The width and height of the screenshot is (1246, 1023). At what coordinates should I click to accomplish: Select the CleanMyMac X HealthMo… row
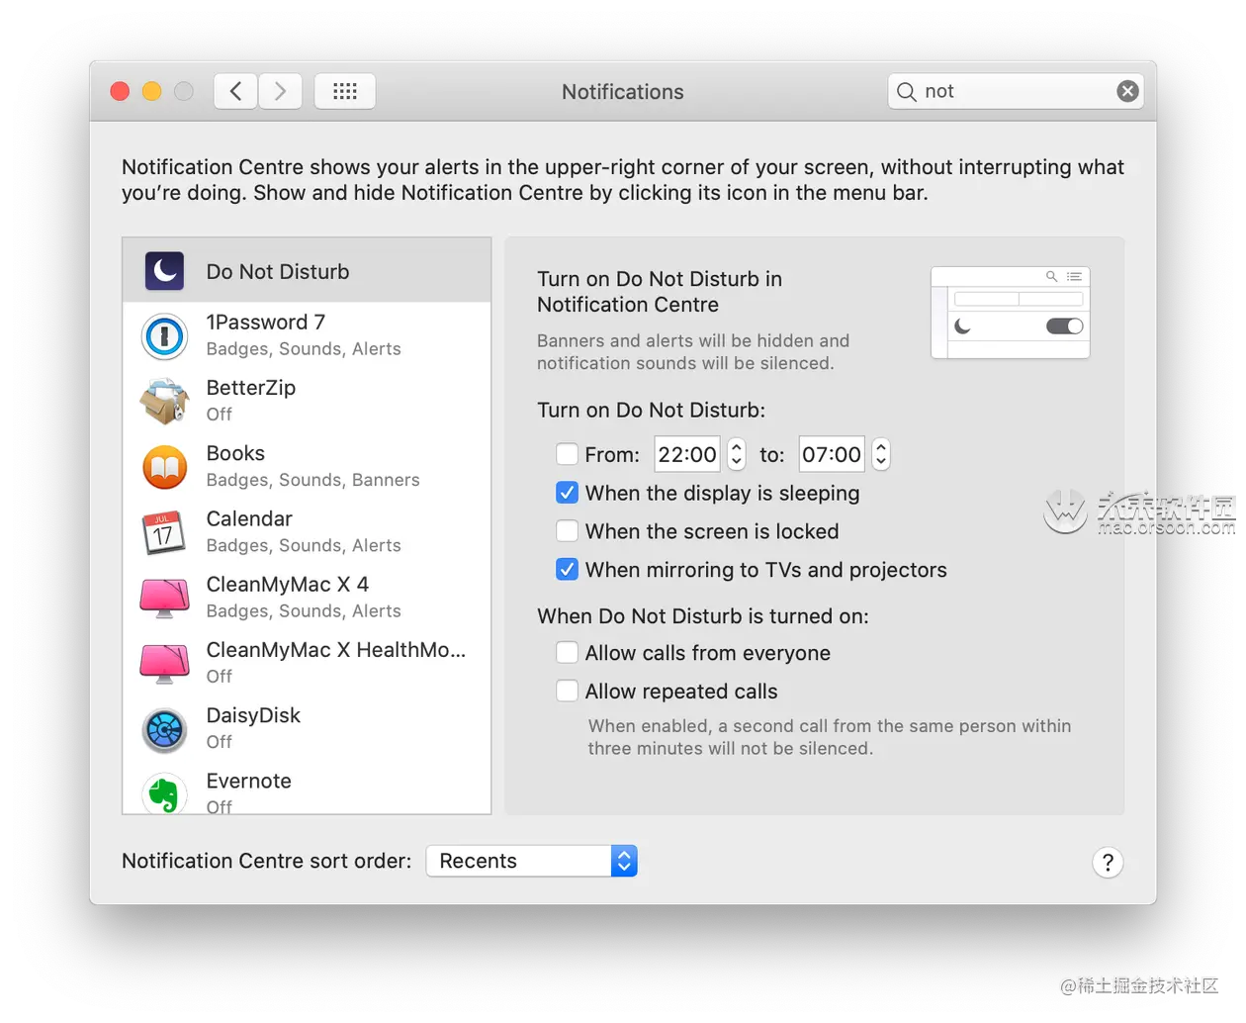(307, 662)
